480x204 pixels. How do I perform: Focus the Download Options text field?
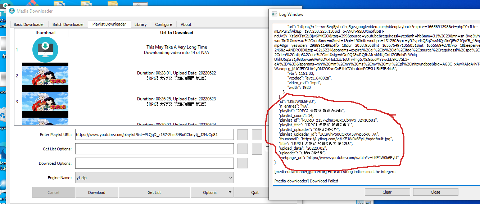point(155,163)
